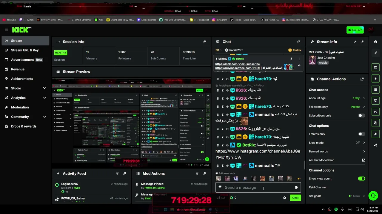Toggle Mod Actions list widget in sidebar
The width and height of the screenshot is (382, 214).
(x=375, y=89)
